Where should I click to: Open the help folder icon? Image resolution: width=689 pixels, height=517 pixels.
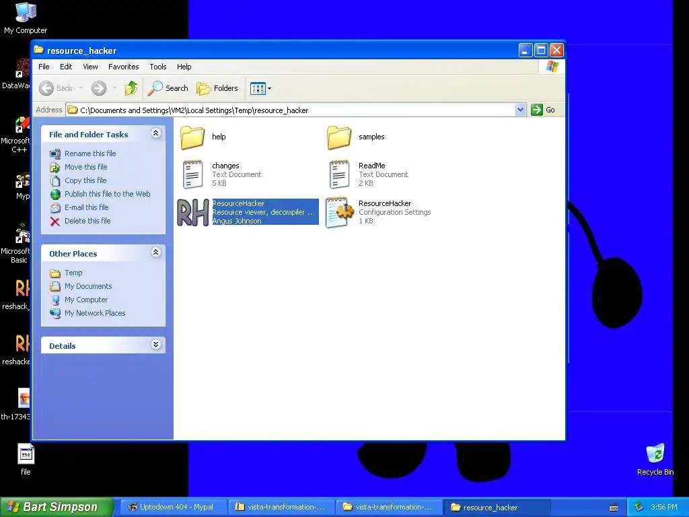click(192, 137)
